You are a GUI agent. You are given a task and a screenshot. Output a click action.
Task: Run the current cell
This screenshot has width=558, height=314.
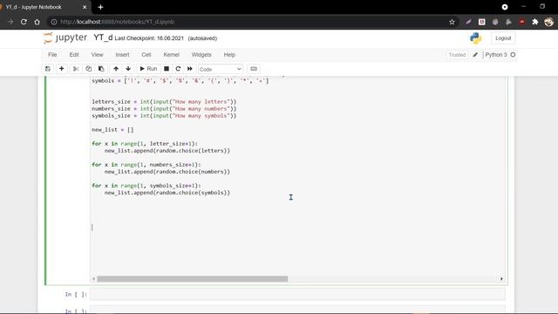coord(148,69)
